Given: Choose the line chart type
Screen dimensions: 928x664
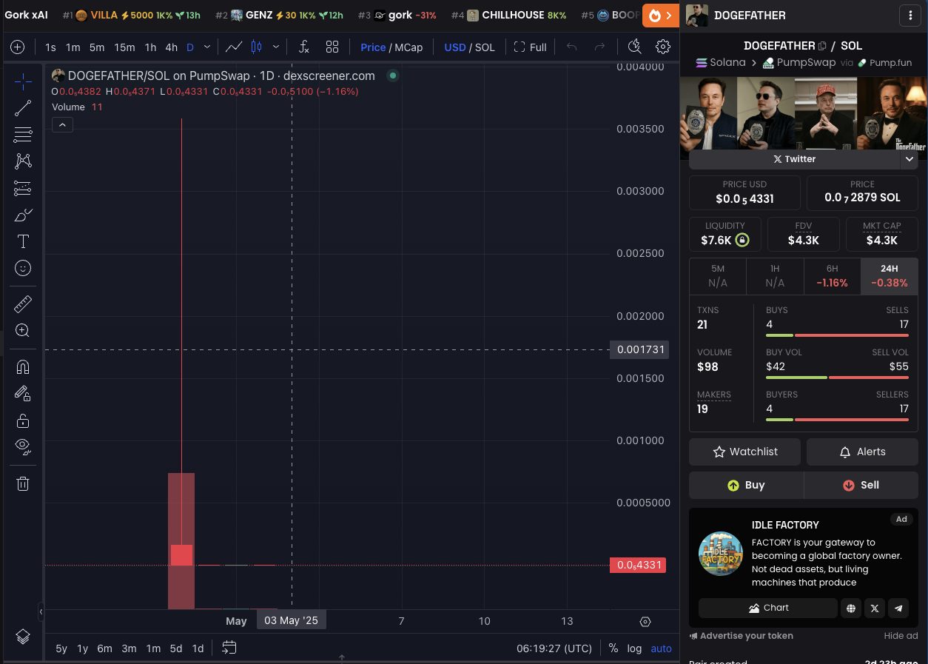Looking at the screenshot, I should (x=234, y=47).
